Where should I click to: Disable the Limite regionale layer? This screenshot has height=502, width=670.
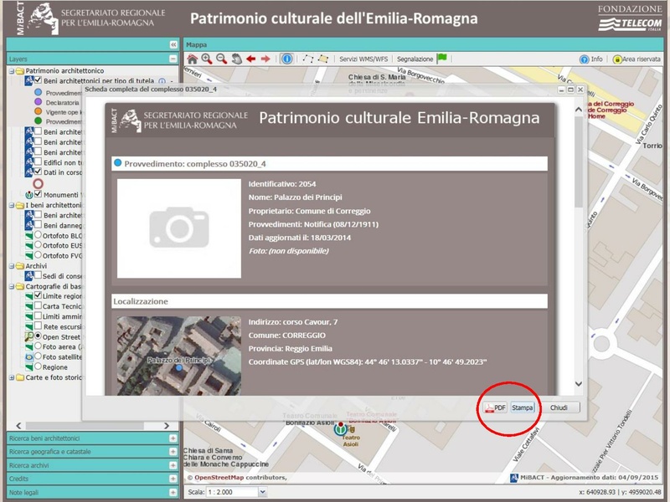pos(37,295)
